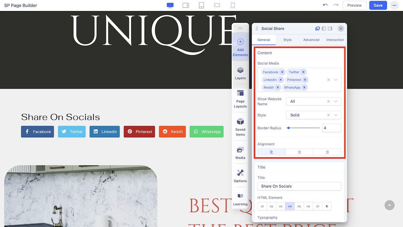Image resolution: width=403 pixels, height=227 pixels.
Task: Open the Options tools panel
Action: (240, 176)
